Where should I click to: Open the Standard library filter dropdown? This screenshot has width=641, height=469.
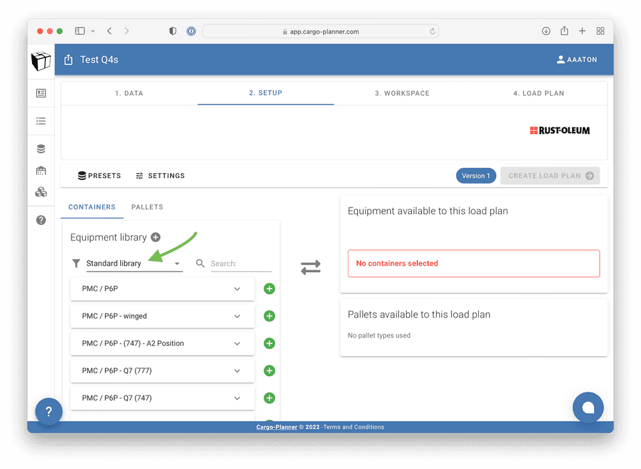click(134, 264)
